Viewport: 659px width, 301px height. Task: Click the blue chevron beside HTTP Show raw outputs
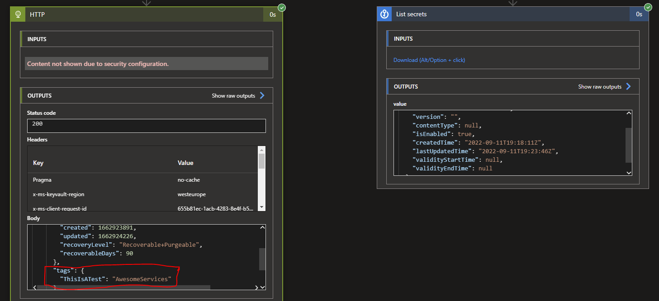[x=261, y=95]
